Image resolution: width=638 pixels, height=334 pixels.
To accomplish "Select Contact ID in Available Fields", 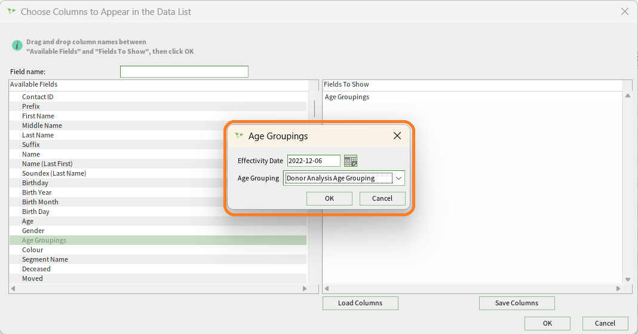I will click(158, 97).
